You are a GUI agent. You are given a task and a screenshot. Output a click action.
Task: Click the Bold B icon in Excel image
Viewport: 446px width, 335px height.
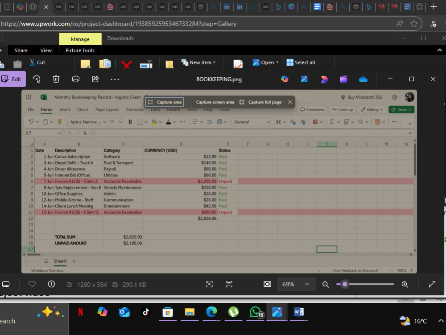130,122
